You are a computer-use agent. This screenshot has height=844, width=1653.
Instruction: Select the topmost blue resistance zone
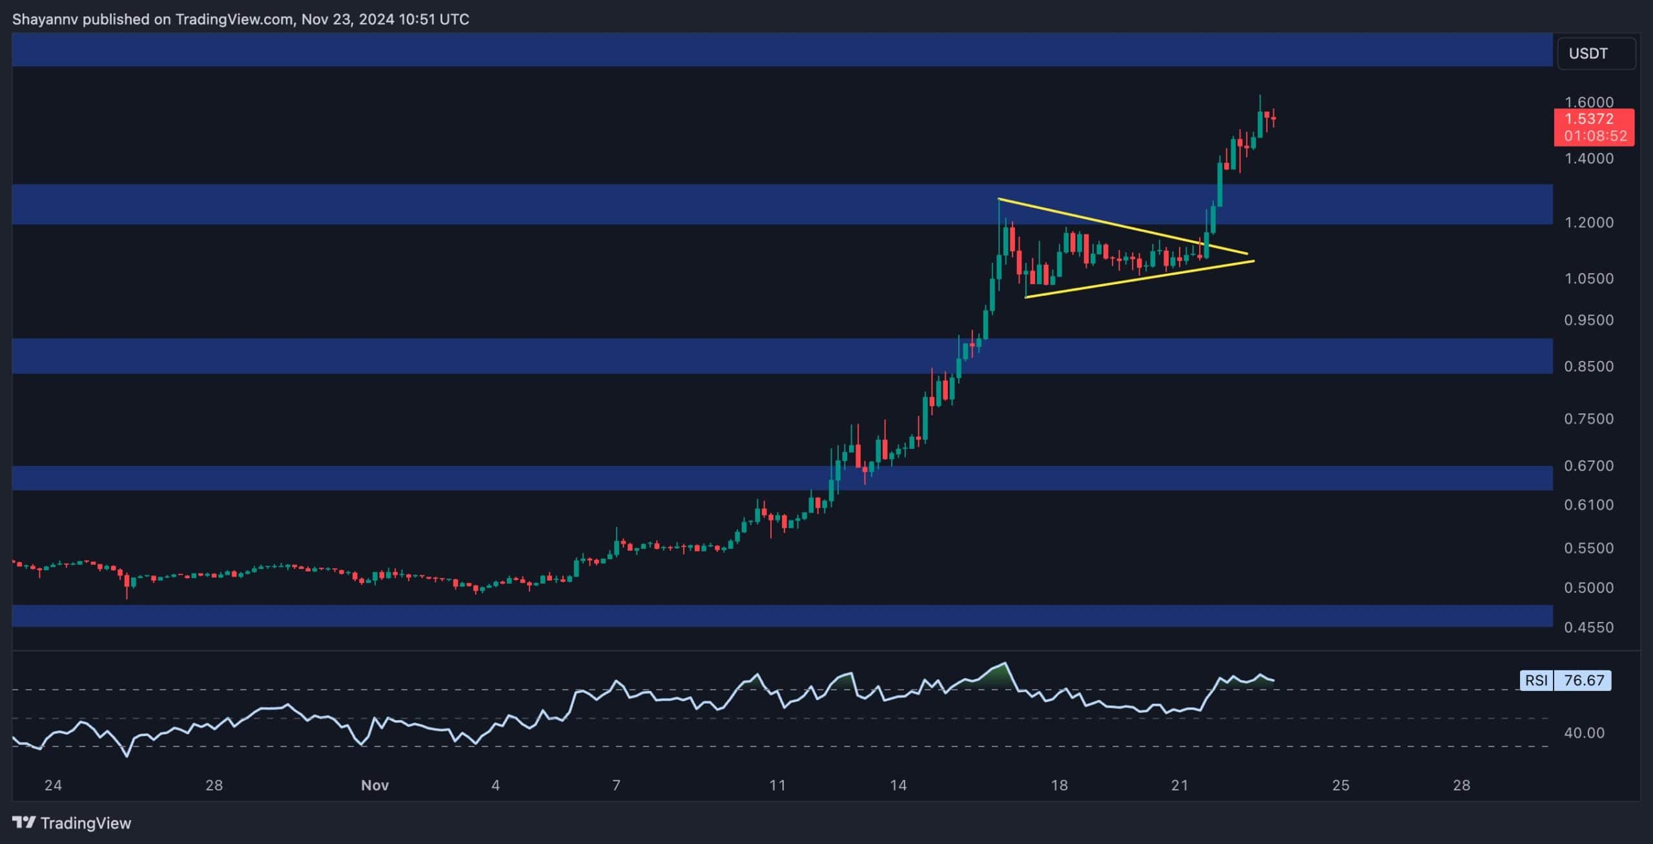coord(782,50)
